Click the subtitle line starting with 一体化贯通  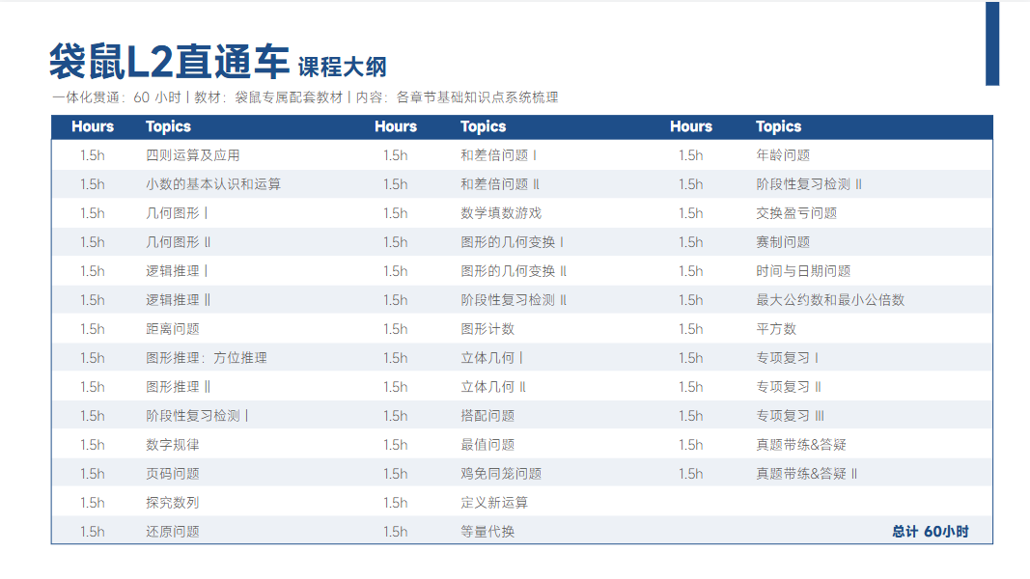305,97
